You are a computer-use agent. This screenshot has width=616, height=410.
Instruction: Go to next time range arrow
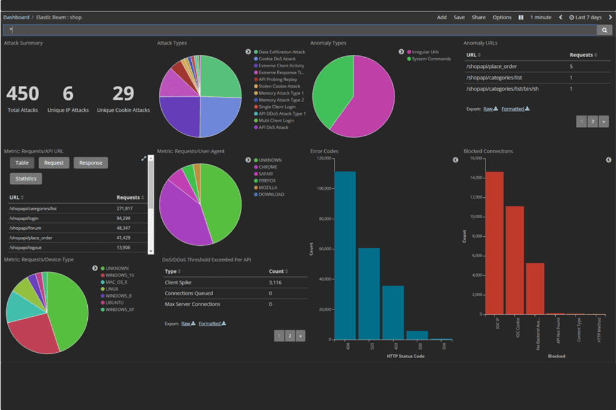point(610,17)
